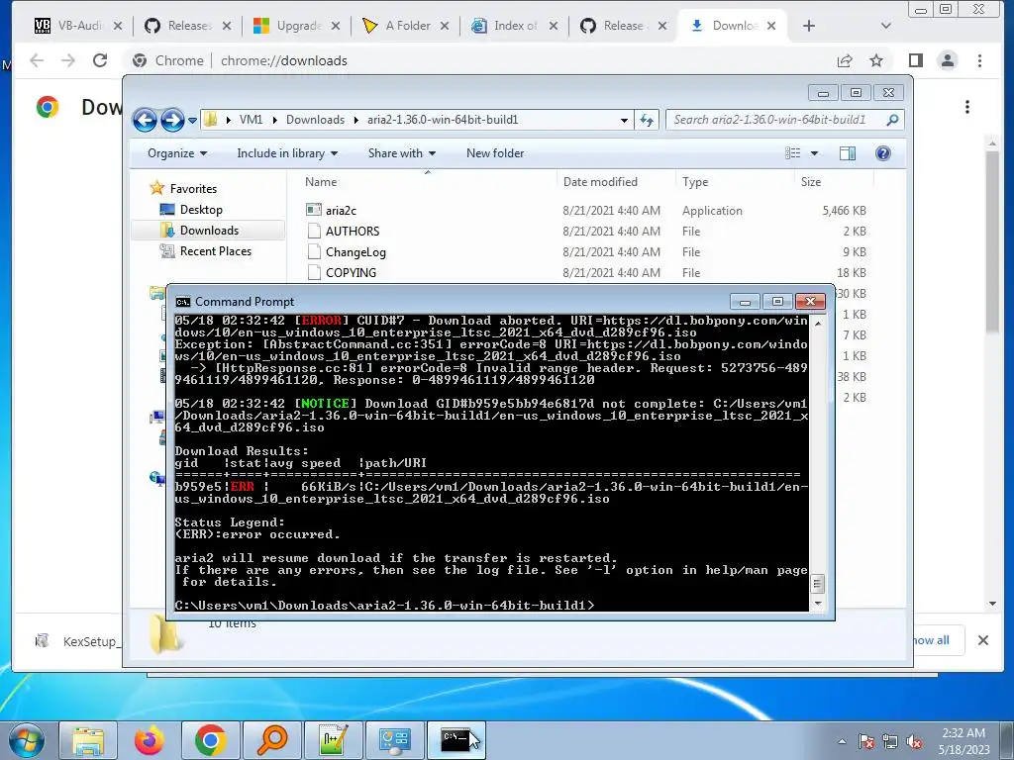
Task: Share this page icon in Chrome
Action: [845, 60]
